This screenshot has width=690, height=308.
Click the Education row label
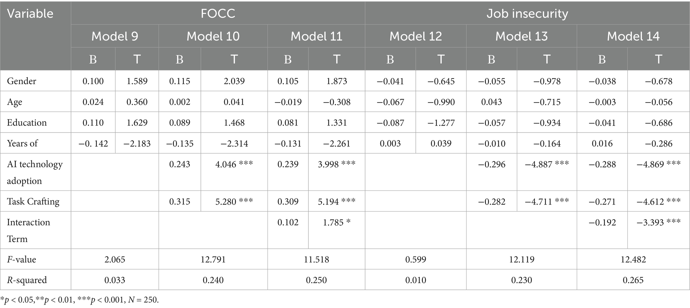tap(27, 123)
